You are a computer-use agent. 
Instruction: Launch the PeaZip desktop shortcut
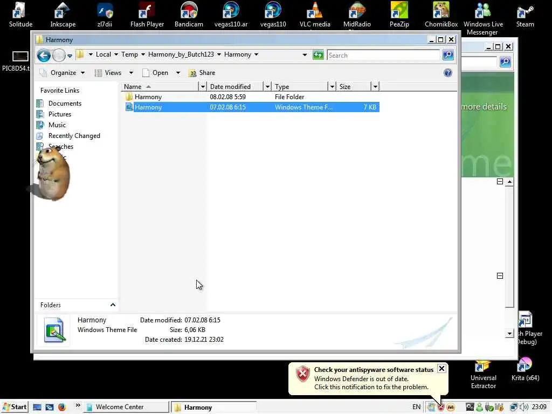(399, 15)
